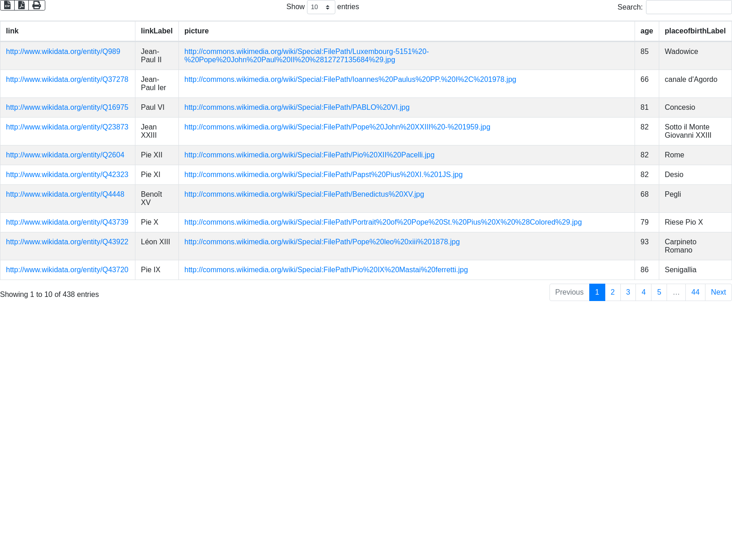Viewport: 732px width, 549px height.
Task: Jump to last page 44
Action: click(x=695, y=292)
